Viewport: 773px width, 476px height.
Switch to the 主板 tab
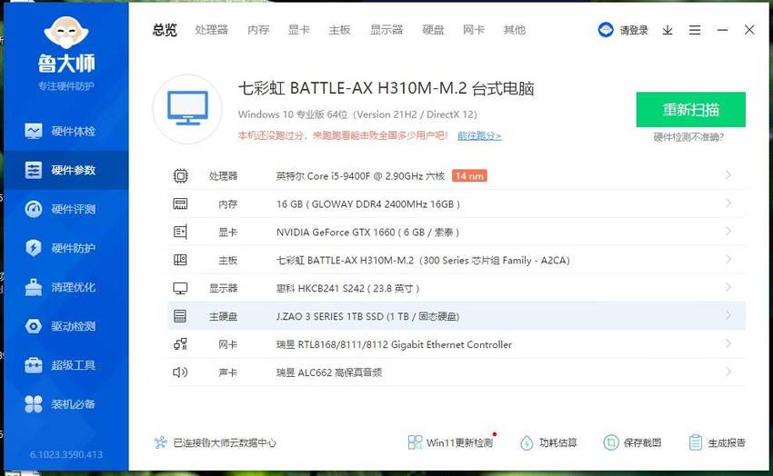pos(340,30)
